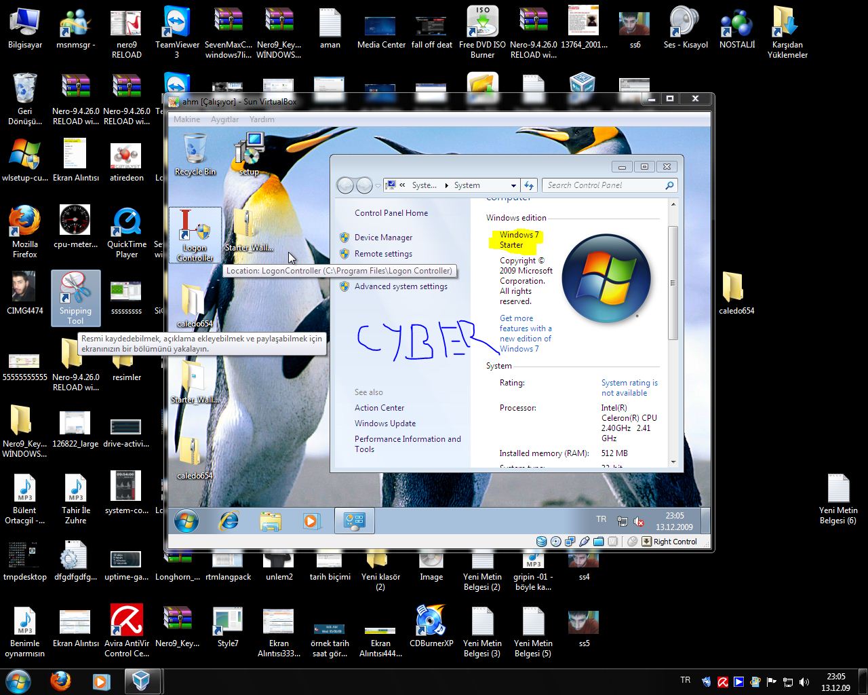Select the setup icon on the guest desktop

249,154
